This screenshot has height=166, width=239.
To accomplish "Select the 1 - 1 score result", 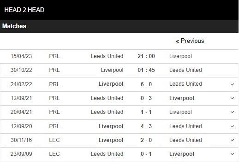I will [x=146, y=112].
